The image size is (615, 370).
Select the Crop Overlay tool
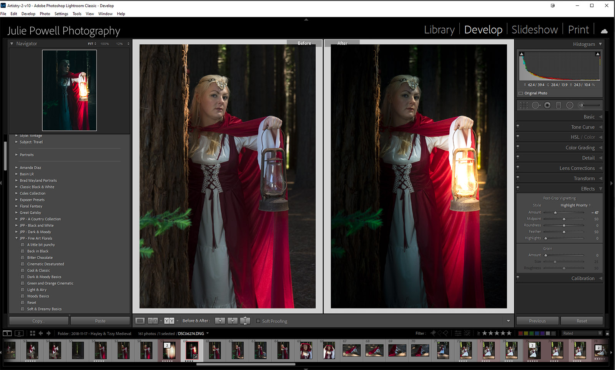pyautogui.click(x=524, y=105)
